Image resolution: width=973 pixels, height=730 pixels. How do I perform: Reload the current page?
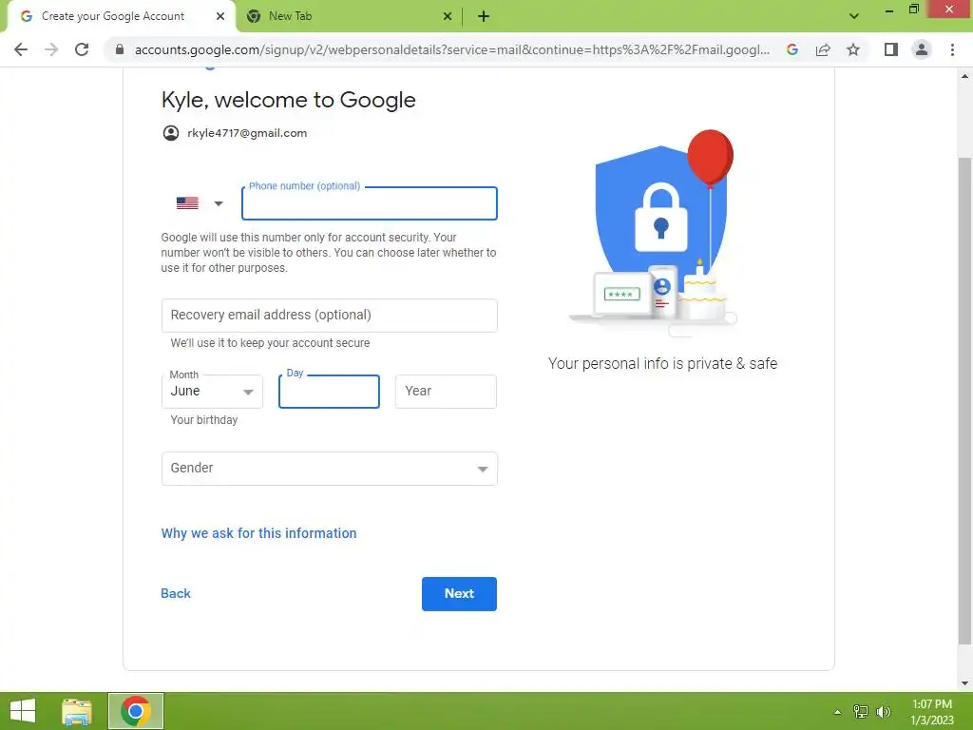click(82, 49)
